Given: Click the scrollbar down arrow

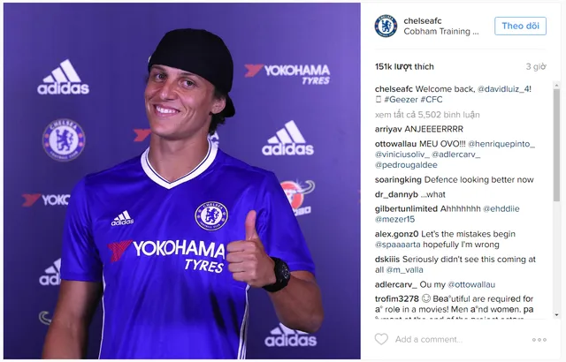Looking at the screenshot, I should tap(556, 315).
